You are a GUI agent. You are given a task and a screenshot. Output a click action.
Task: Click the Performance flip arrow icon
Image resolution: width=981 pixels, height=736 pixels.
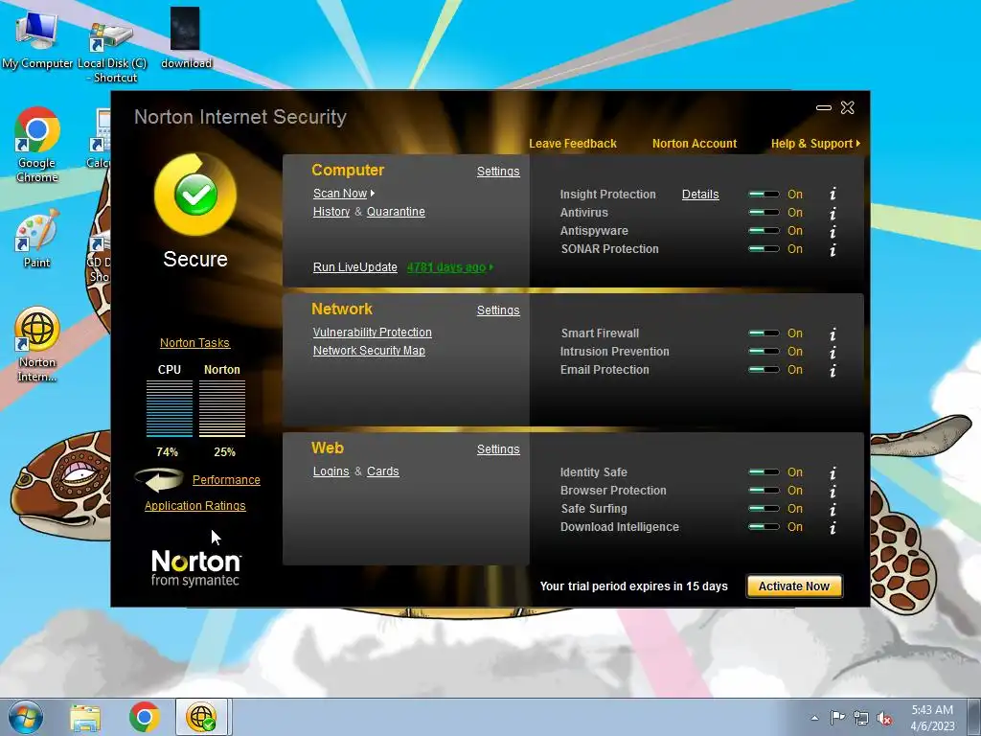pos(159,480)
